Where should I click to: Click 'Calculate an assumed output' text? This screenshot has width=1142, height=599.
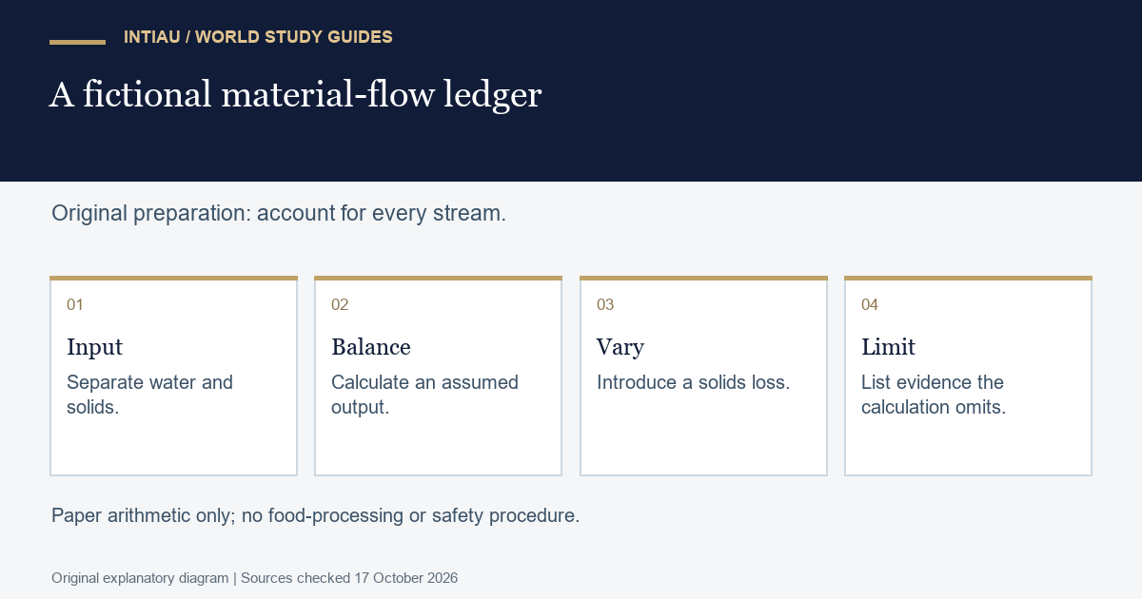tap(424, 395)
